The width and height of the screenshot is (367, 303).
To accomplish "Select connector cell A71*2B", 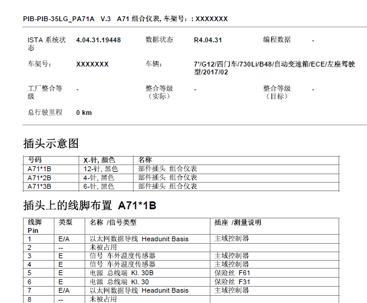I will point(39,178).
